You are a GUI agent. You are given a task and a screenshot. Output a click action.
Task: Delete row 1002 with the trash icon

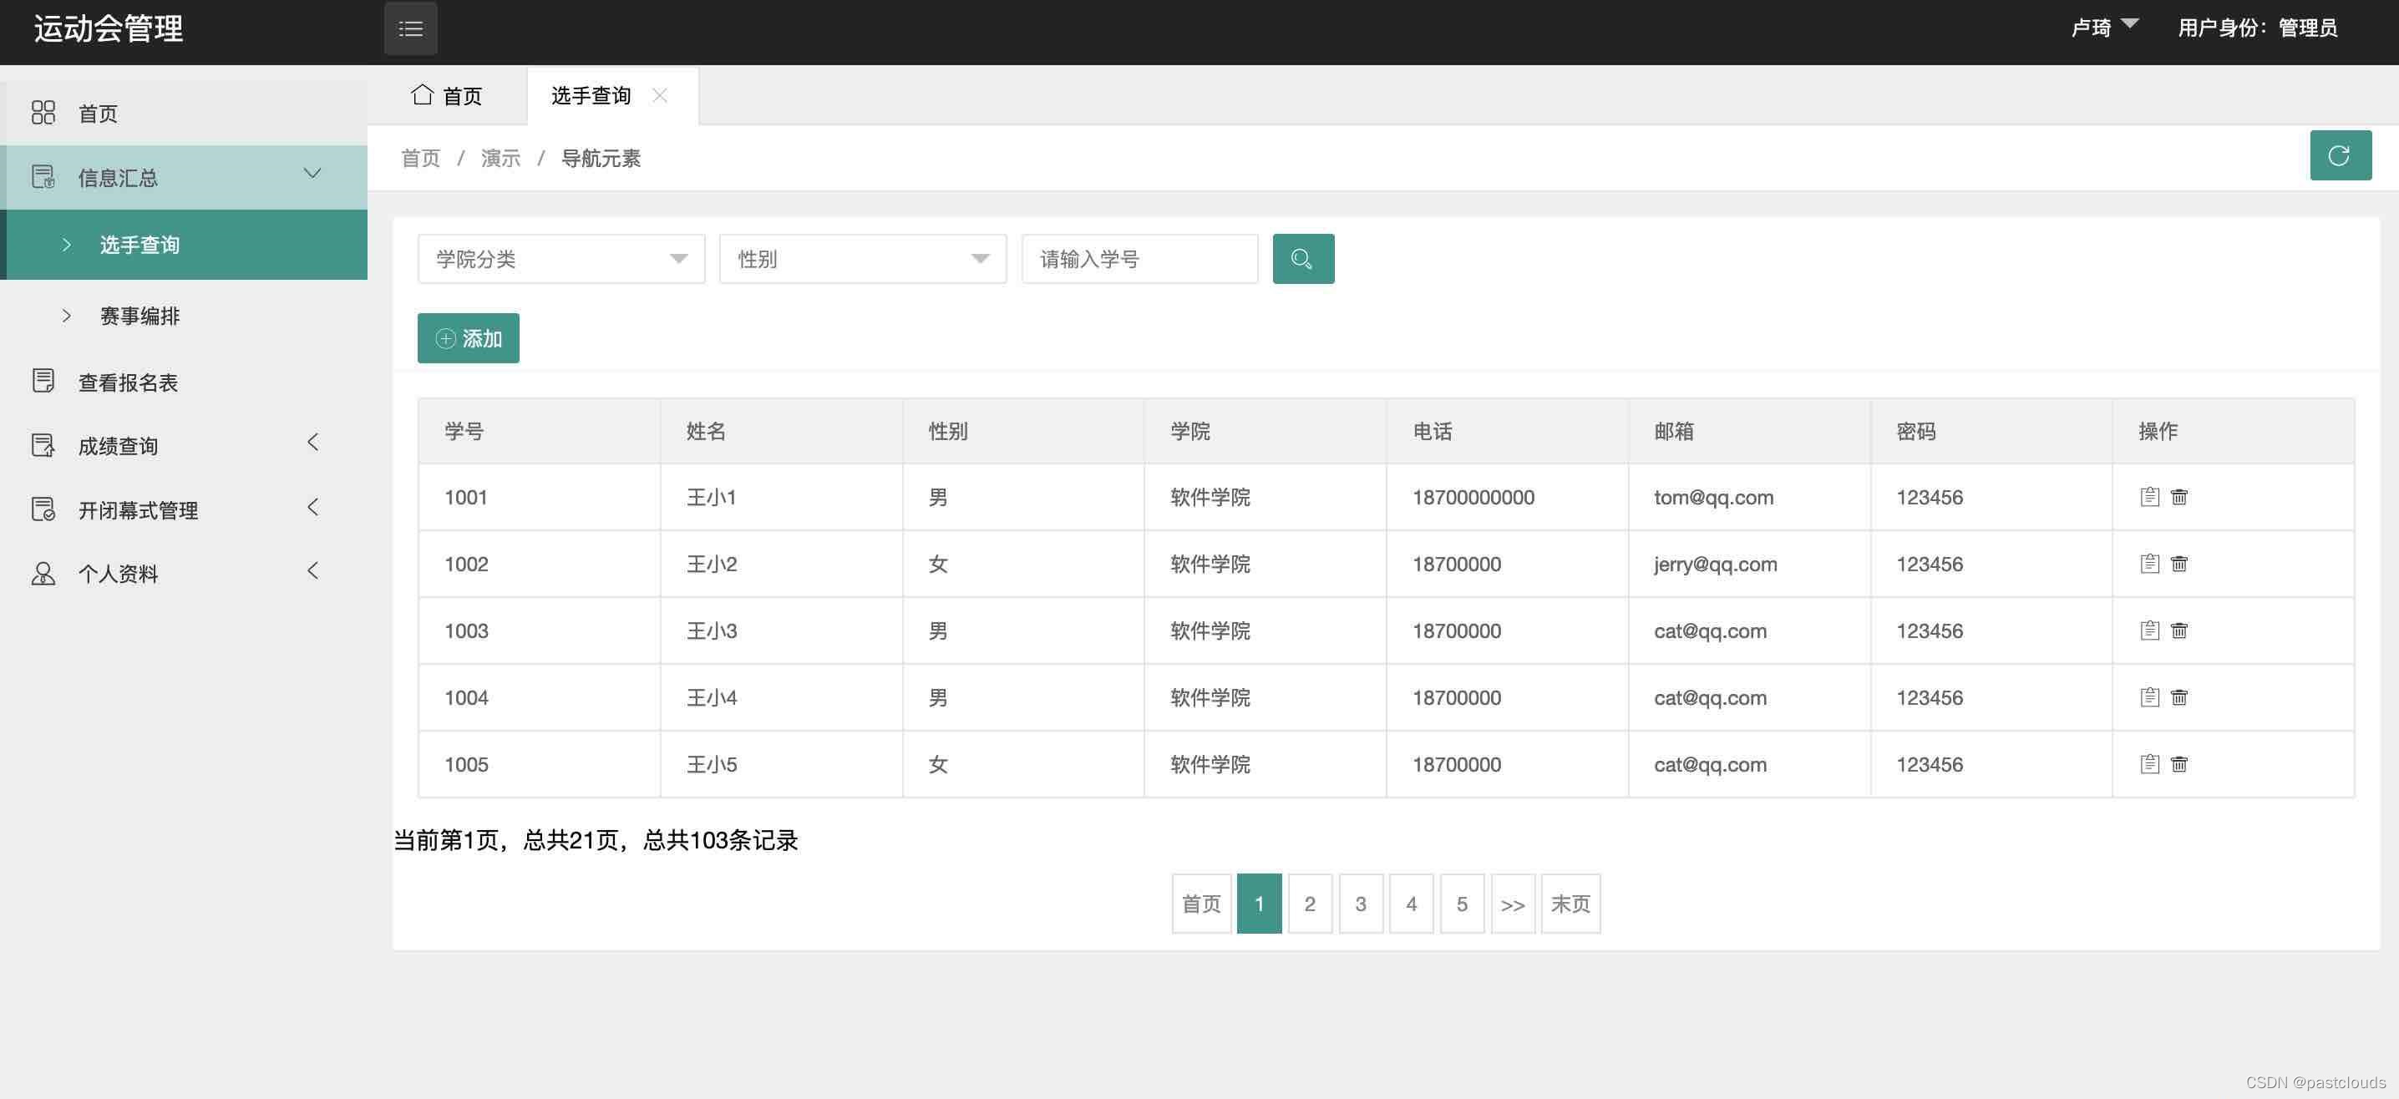[x=2179, y=564]
